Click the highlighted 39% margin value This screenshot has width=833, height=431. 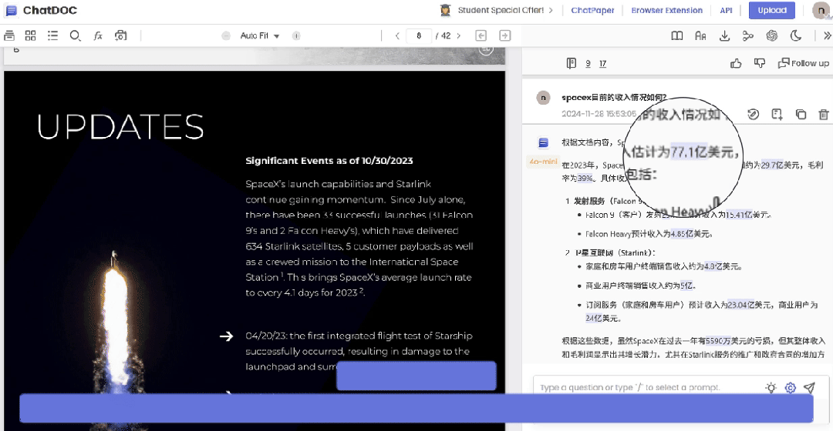click(x=585, y=178)
